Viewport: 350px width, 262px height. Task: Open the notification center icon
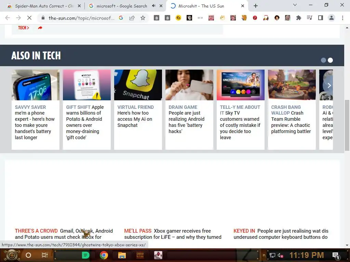336,256
